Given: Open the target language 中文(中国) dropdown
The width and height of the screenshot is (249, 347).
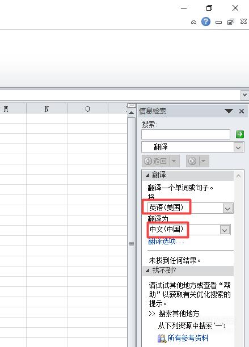Looking at the screenshot, I should pos(225,230).
